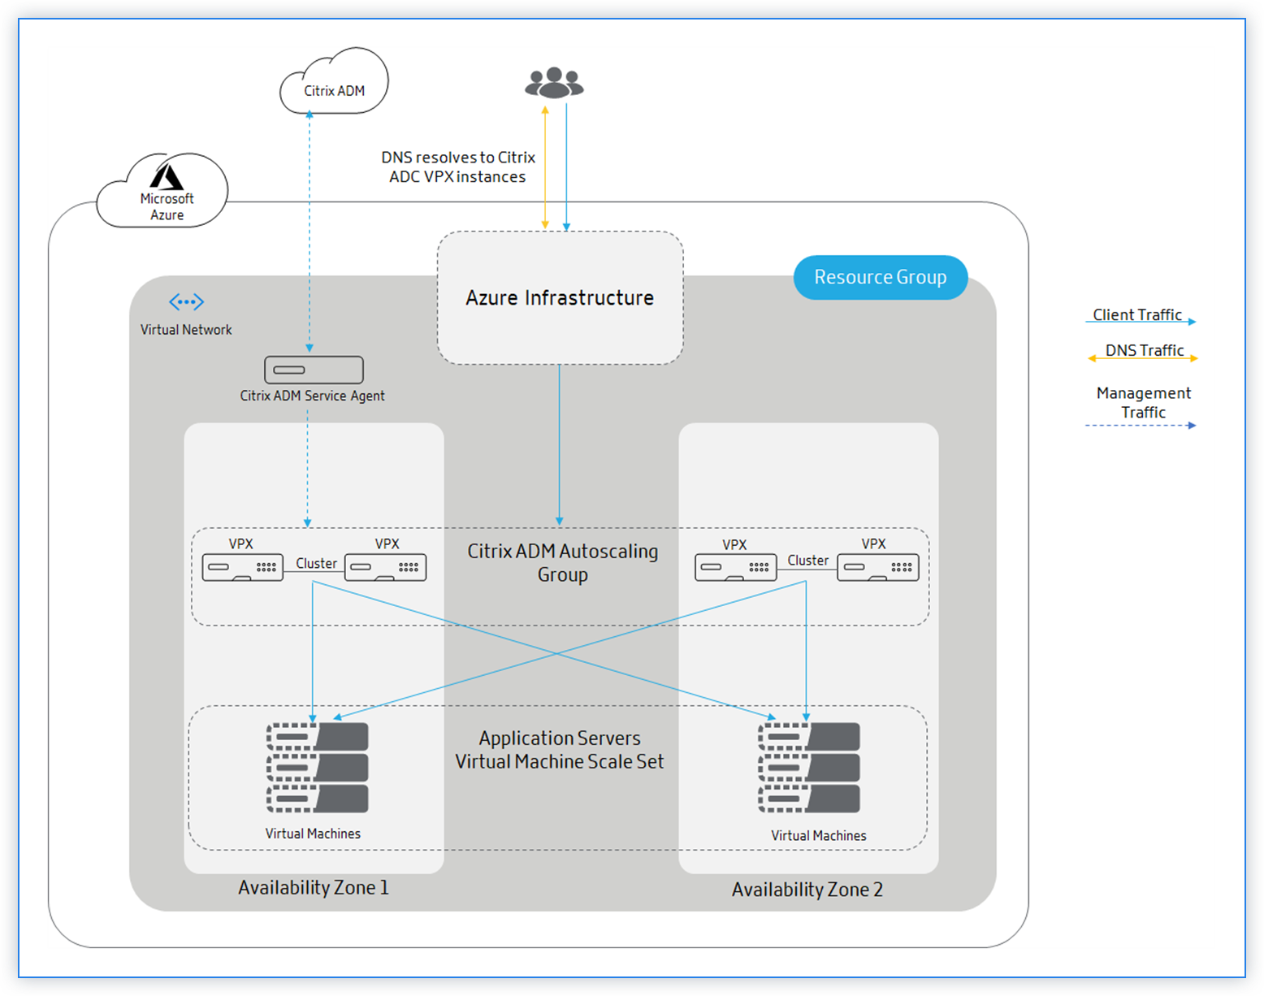Click the 'Client Traffic' legend text
This screenshot has width=1264, height=996.
point(1136,314)
